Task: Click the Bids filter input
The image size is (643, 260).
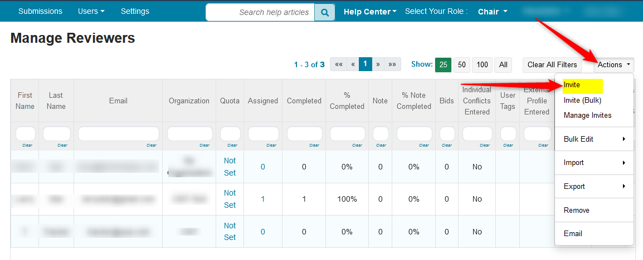Action: point(447,134)
